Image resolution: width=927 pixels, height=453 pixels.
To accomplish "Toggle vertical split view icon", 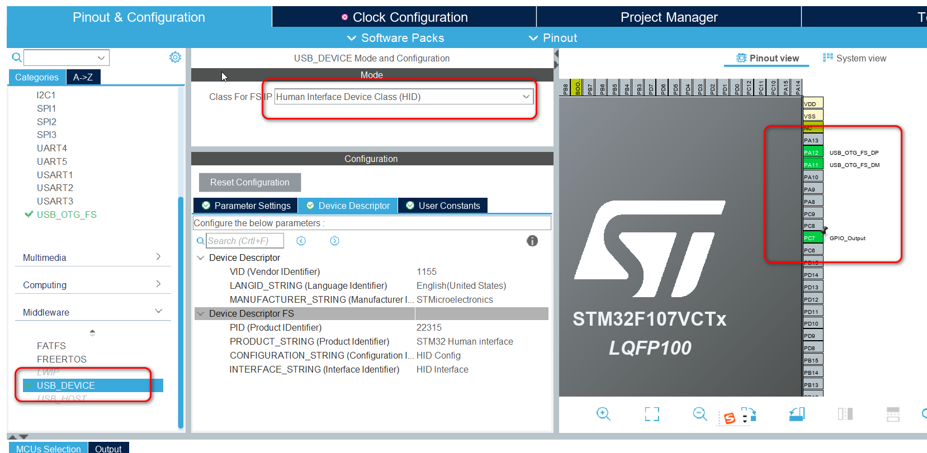I will [845, 414].
